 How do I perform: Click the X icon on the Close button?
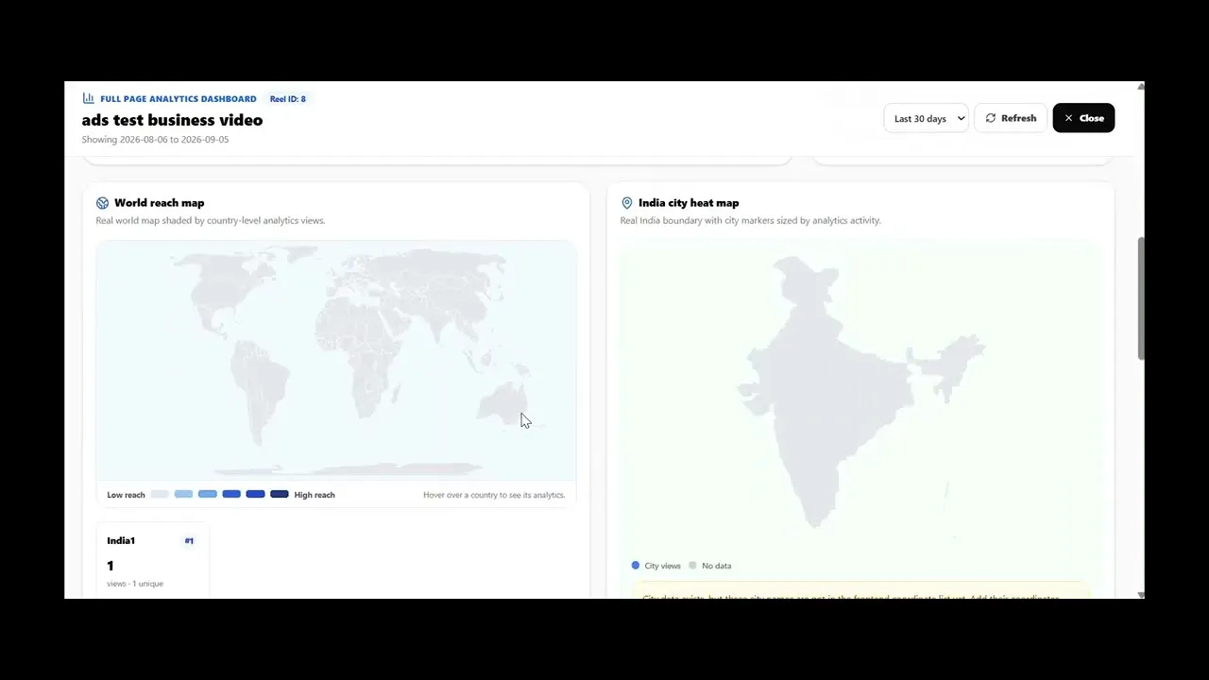coord(1068,118)
